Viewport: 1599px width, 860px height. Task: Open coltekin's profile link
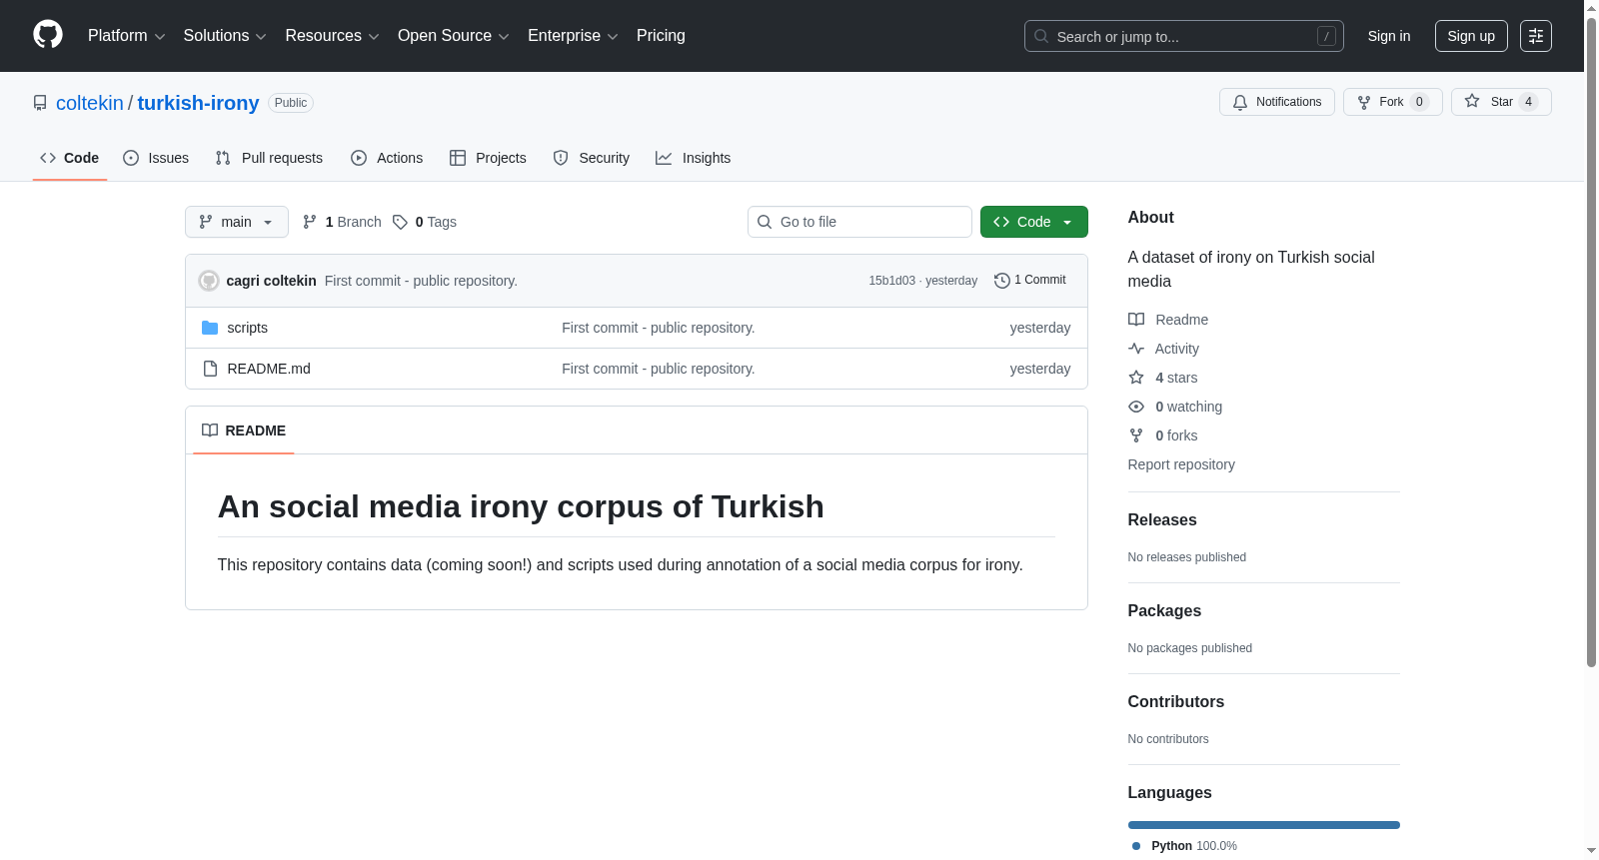coord(90,103)
